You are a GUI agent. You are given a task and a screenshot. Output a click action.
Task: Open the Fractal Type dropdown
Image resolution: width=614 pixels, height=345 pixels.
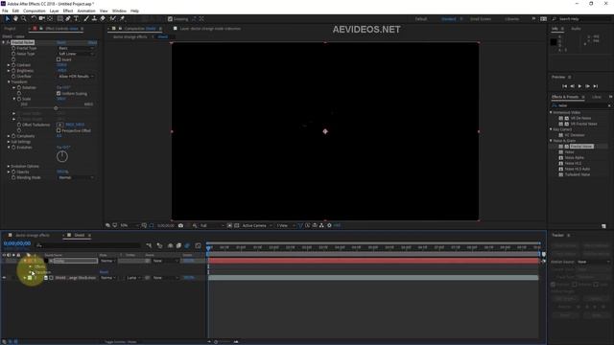click(76, 48)
